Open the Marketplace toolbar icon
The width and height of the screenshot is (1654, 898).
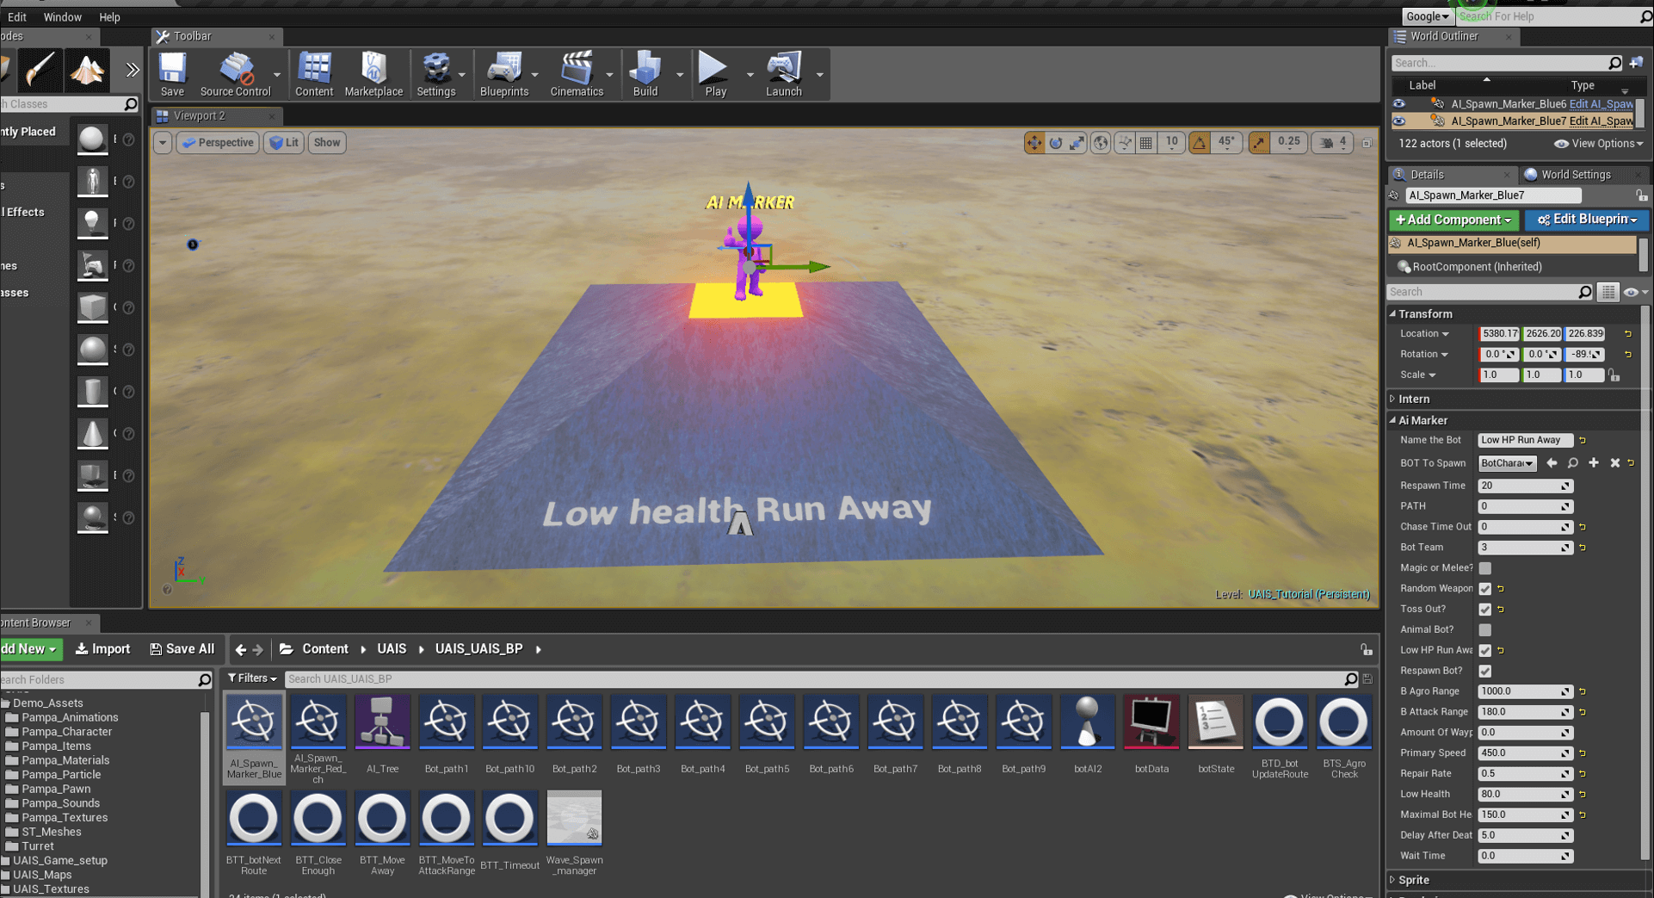[x=373, y=74]
